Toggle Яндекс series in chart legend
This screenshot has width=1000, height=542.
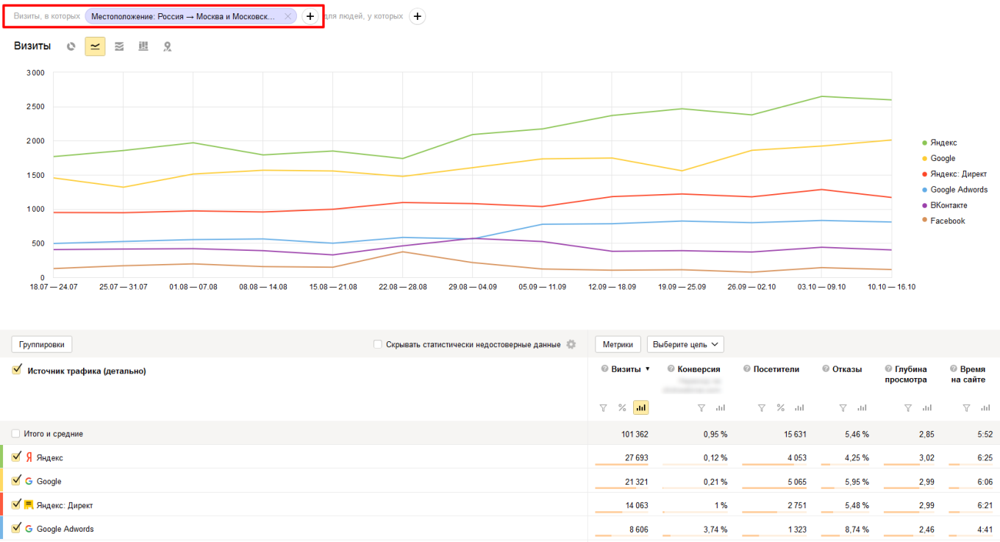(x=940, y=143)
